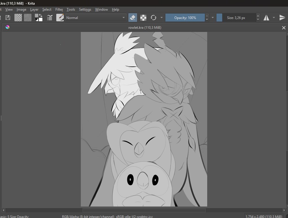Close the rowlet.kra document tab
The image size is (288, 218).
pyautogui.click(x=284, y=28)
